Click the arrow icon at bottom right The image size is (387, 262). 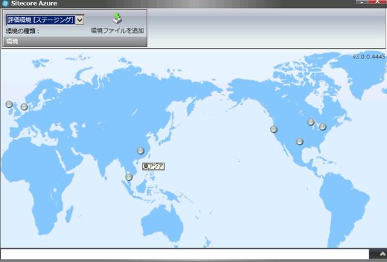383,254
